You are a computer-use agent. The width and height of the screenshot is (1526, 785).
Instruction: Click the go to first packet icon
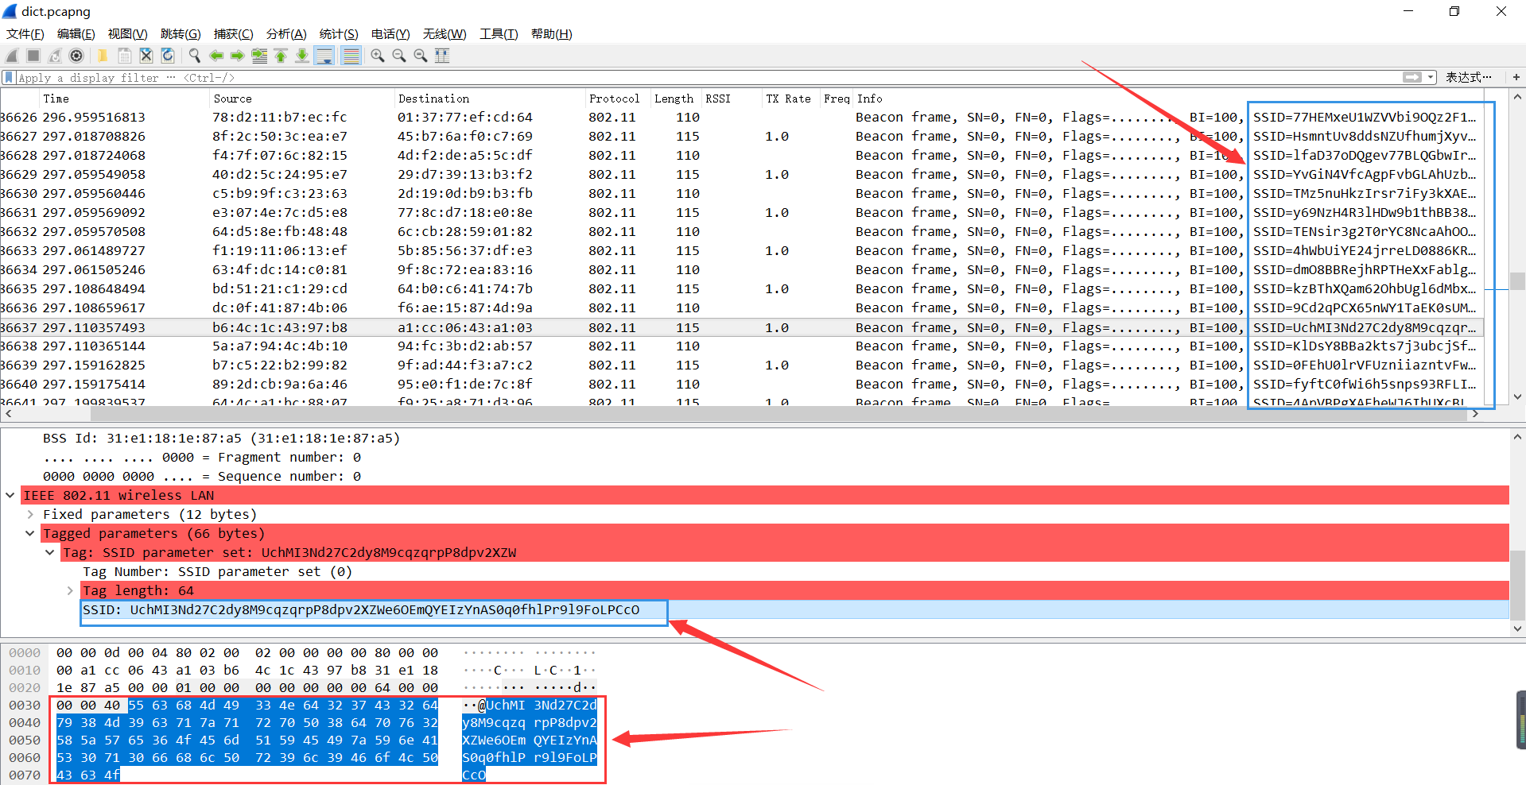(281, 56)
